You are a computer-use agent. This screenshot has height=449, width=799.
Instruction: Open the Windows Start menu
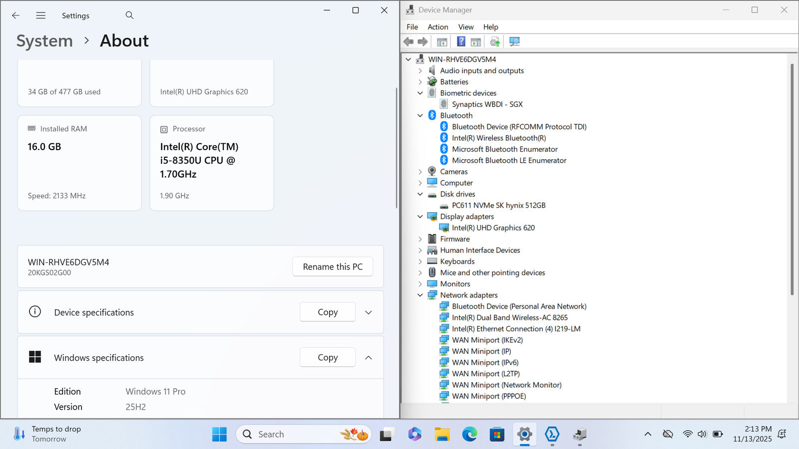[x=219, y=434]
